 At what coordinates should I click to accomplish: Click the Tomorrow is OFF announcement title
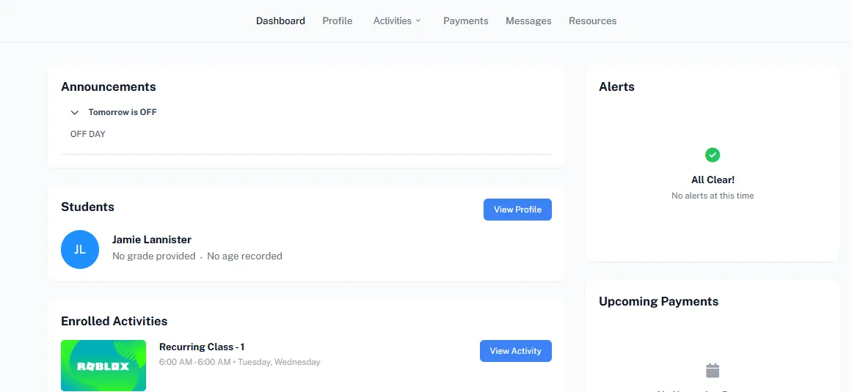123,112
